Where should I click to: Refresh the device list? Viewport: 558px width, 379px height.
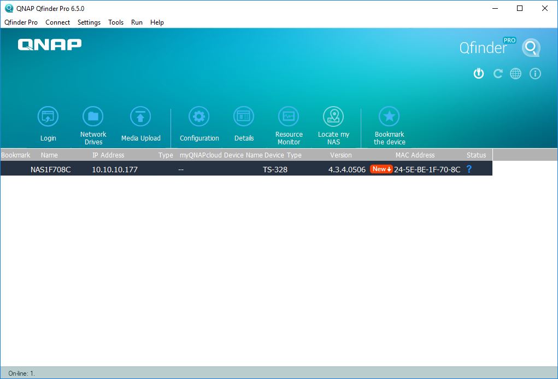pyautogui.click(x=497, y=74)
